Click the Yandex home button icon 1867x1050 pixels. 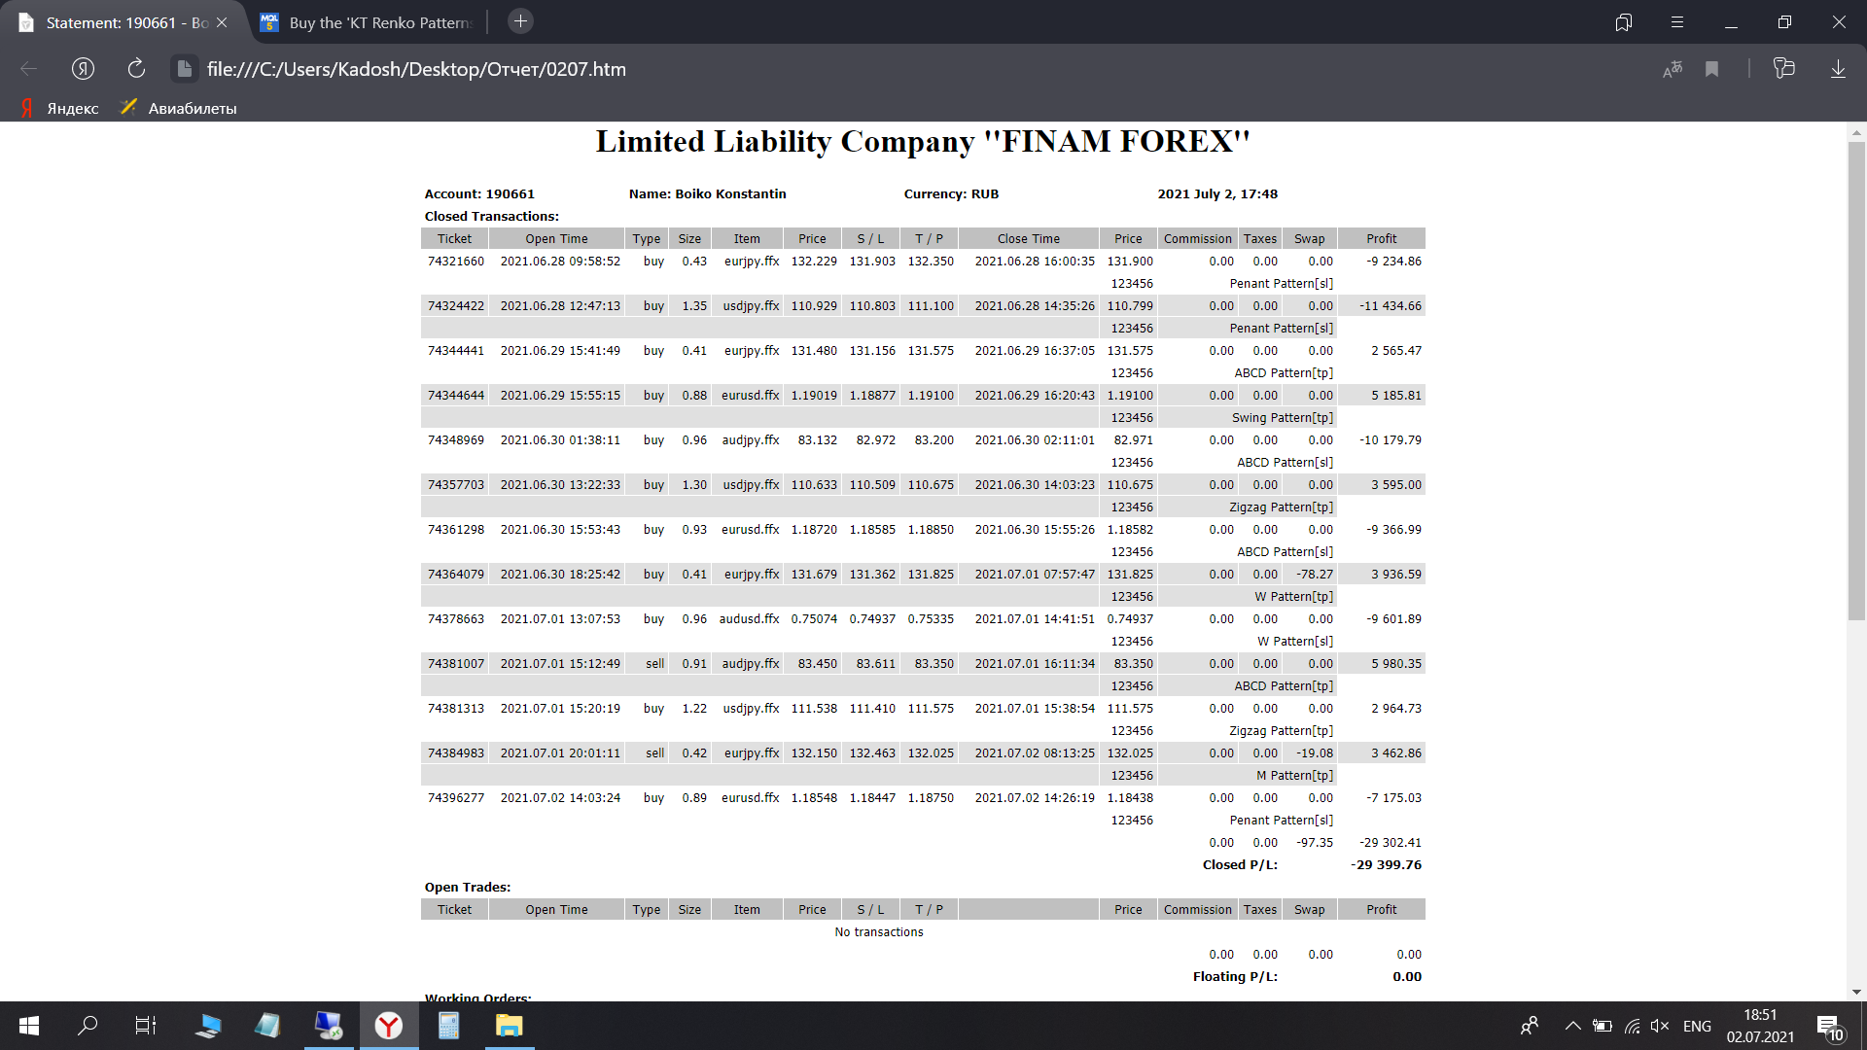[83, 69]
